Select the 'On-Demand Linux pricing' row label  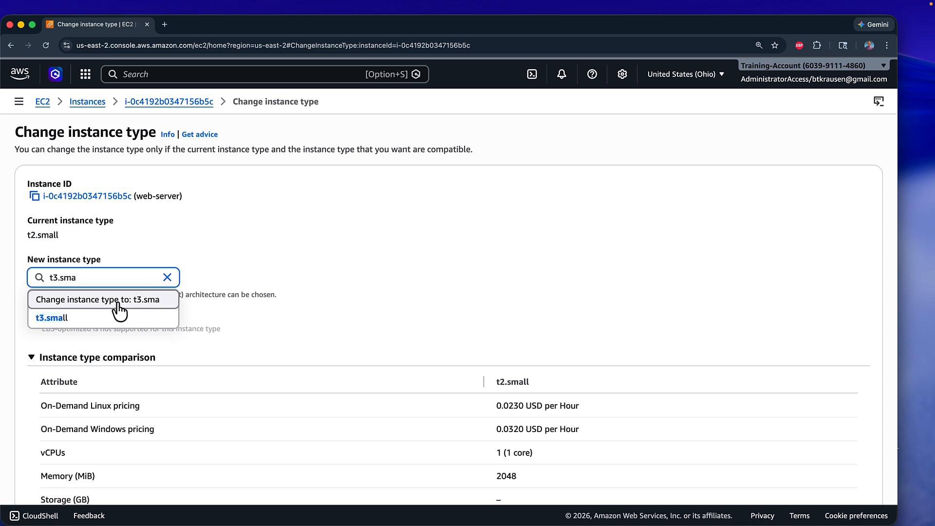pyautogui.click(x=90, y=406)
